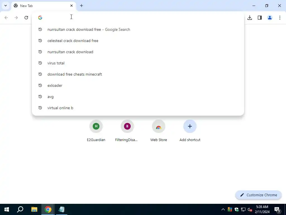
Task: Open the network tray icon
Action: pos(243,209)
